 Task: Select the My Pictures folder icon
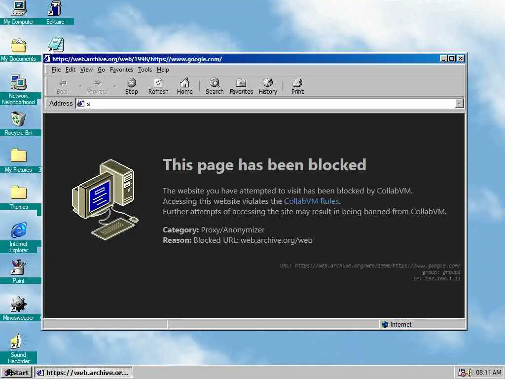pyautogui.click(x=18, y=160)
